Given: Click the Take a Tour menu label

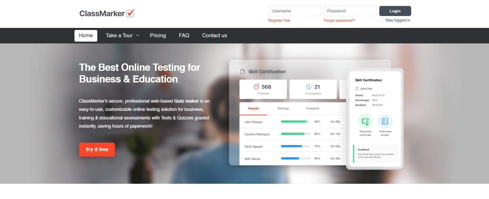Looking at the screenshot, I should point(119,35).
